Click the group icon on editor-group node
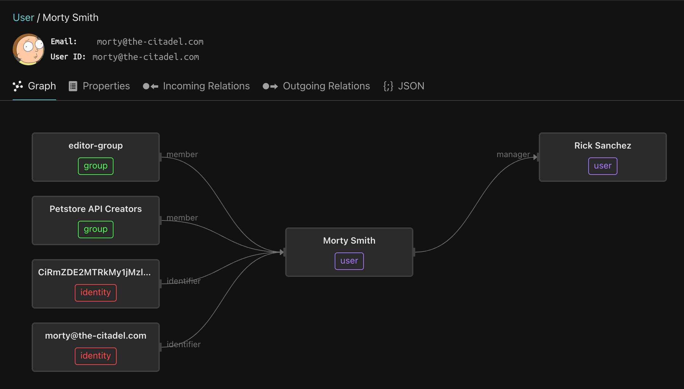 coord(95,165)
